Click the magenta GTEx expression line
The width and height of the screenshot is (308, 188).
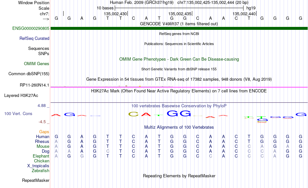179,87
